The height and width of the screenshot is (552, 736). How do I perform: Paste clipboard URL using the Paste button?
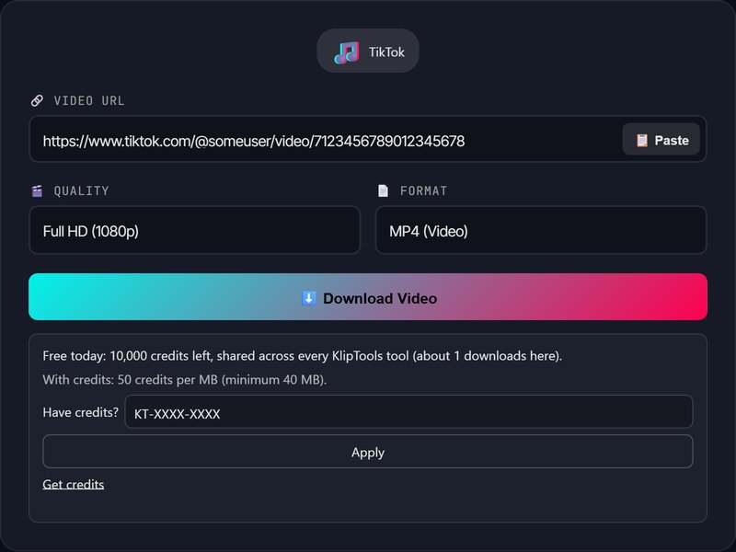(x=661, y=140)
